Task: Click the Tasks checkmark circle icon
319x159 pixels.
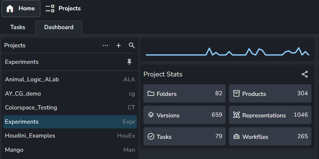Action: 151,137
